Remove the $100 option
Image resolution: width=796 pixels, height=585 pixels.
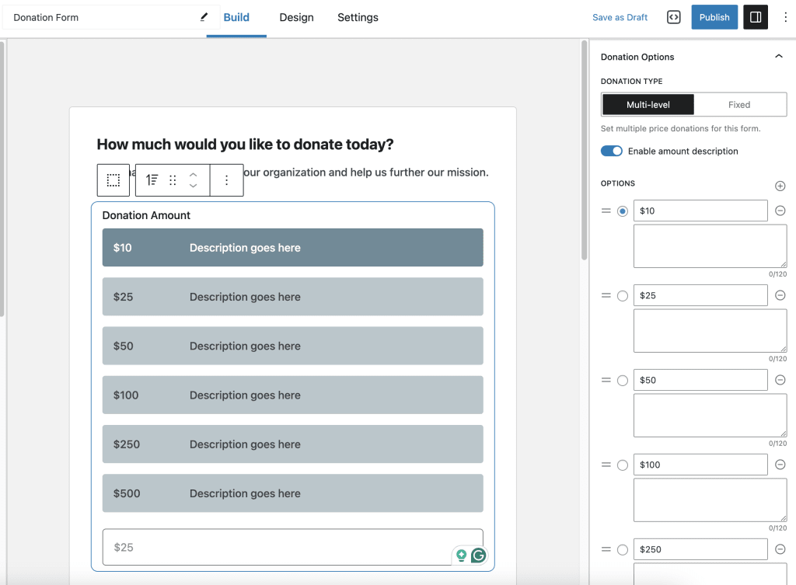780,465
